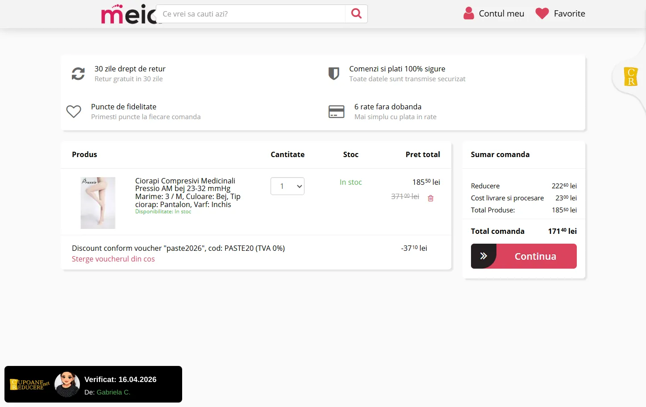Image resolution: width=646 pixels, height=407 pixels.
Task: Click the credit card installments icon
Action: tap(336, 112)
